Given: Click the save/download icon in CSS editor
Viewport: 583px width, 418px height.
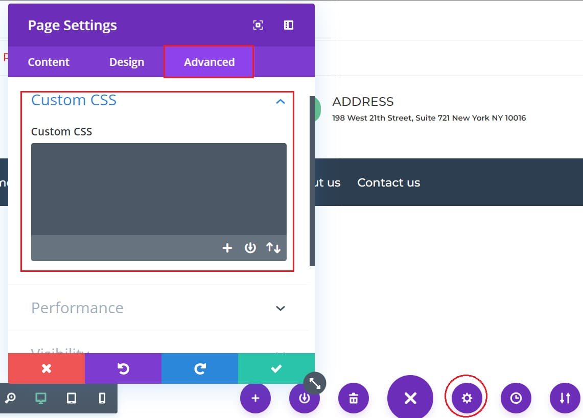Looking at the screenshot, I should pos(250,248).
